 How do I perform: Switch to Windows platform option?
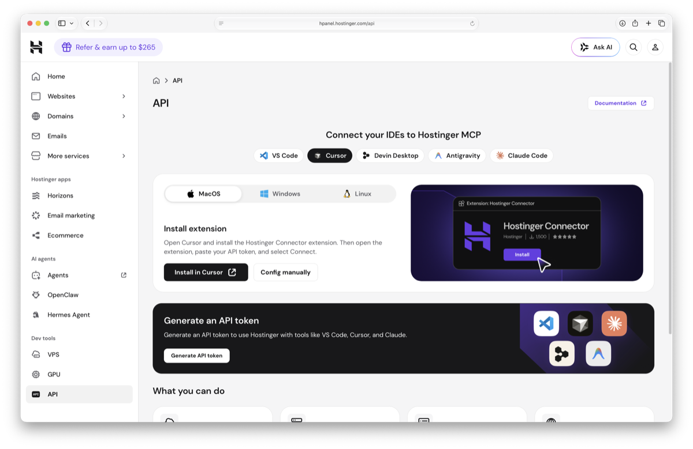pos(280,194)
